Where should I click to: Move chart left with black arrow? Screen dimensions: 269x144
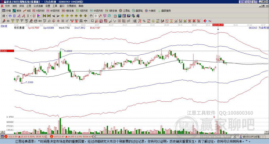coord(54,16)
